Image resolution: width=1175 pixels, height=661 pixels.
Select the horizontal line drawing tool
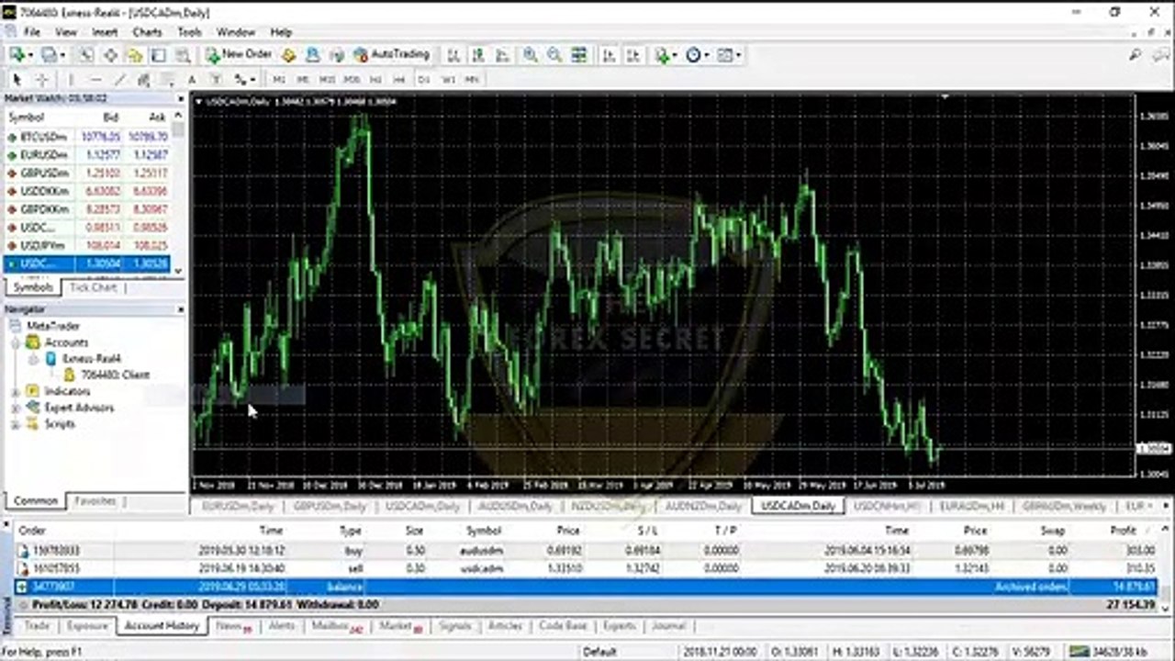pos(95,80)
